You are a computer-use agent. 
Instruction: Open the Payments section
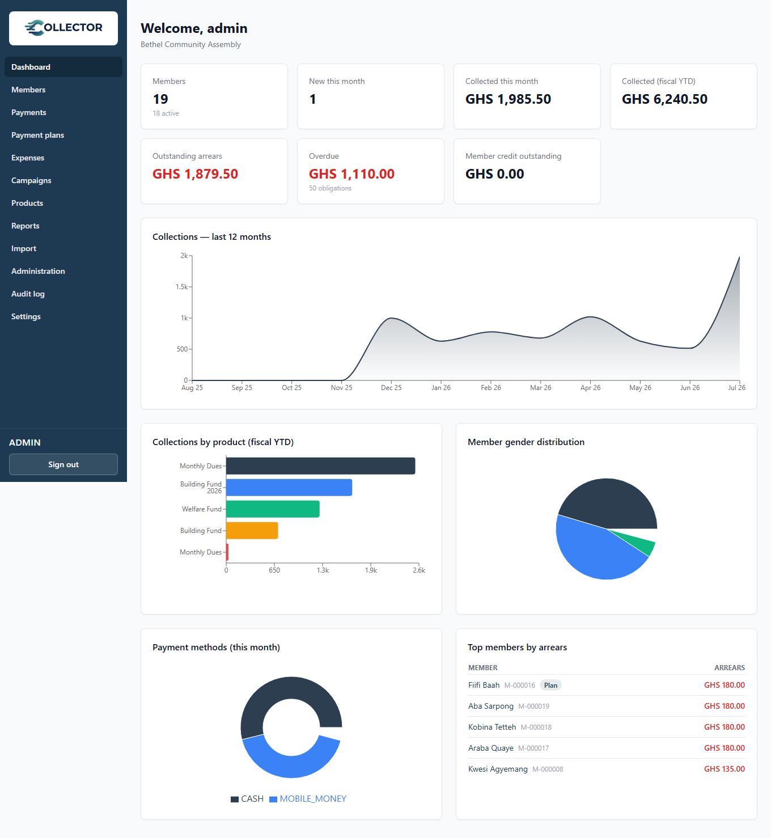[x=63, y=112]
